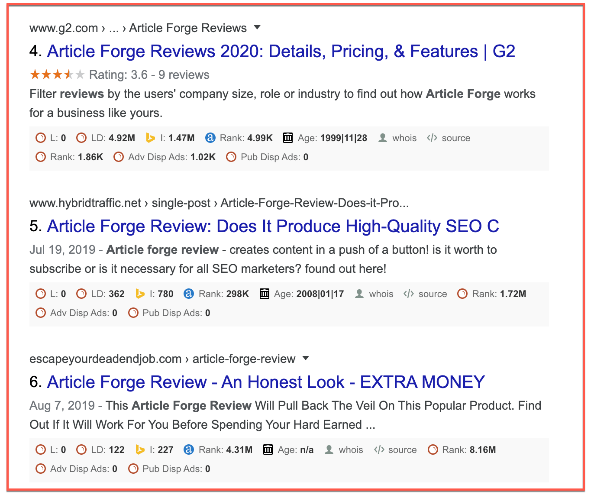Click the Bing icon beside I: 780
Image resolution: width=594 pixels, height=498 pixels.
coord(140,294)
